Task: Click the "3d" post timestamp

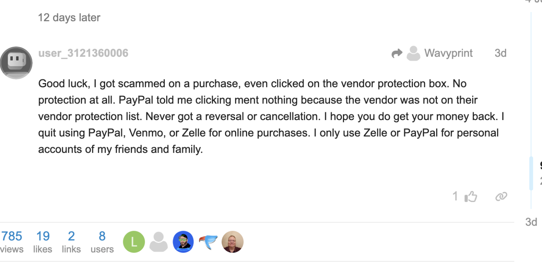Action: tap(500, 53)
